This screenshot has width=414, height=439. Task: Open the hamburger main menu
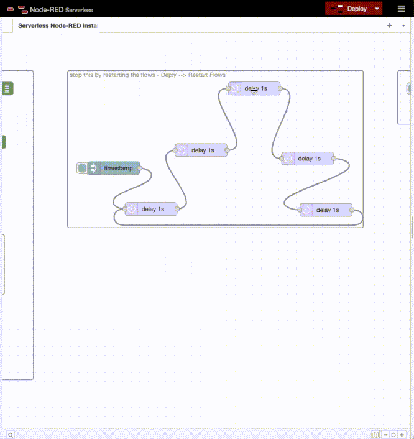[x=401, y=9]
